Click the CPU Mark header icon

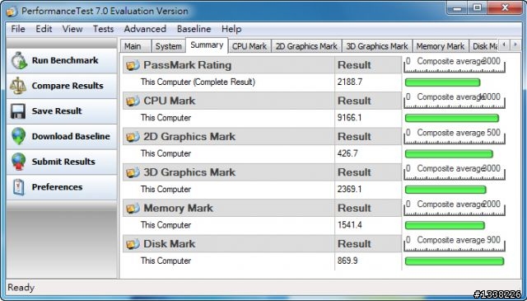(133, 101)
